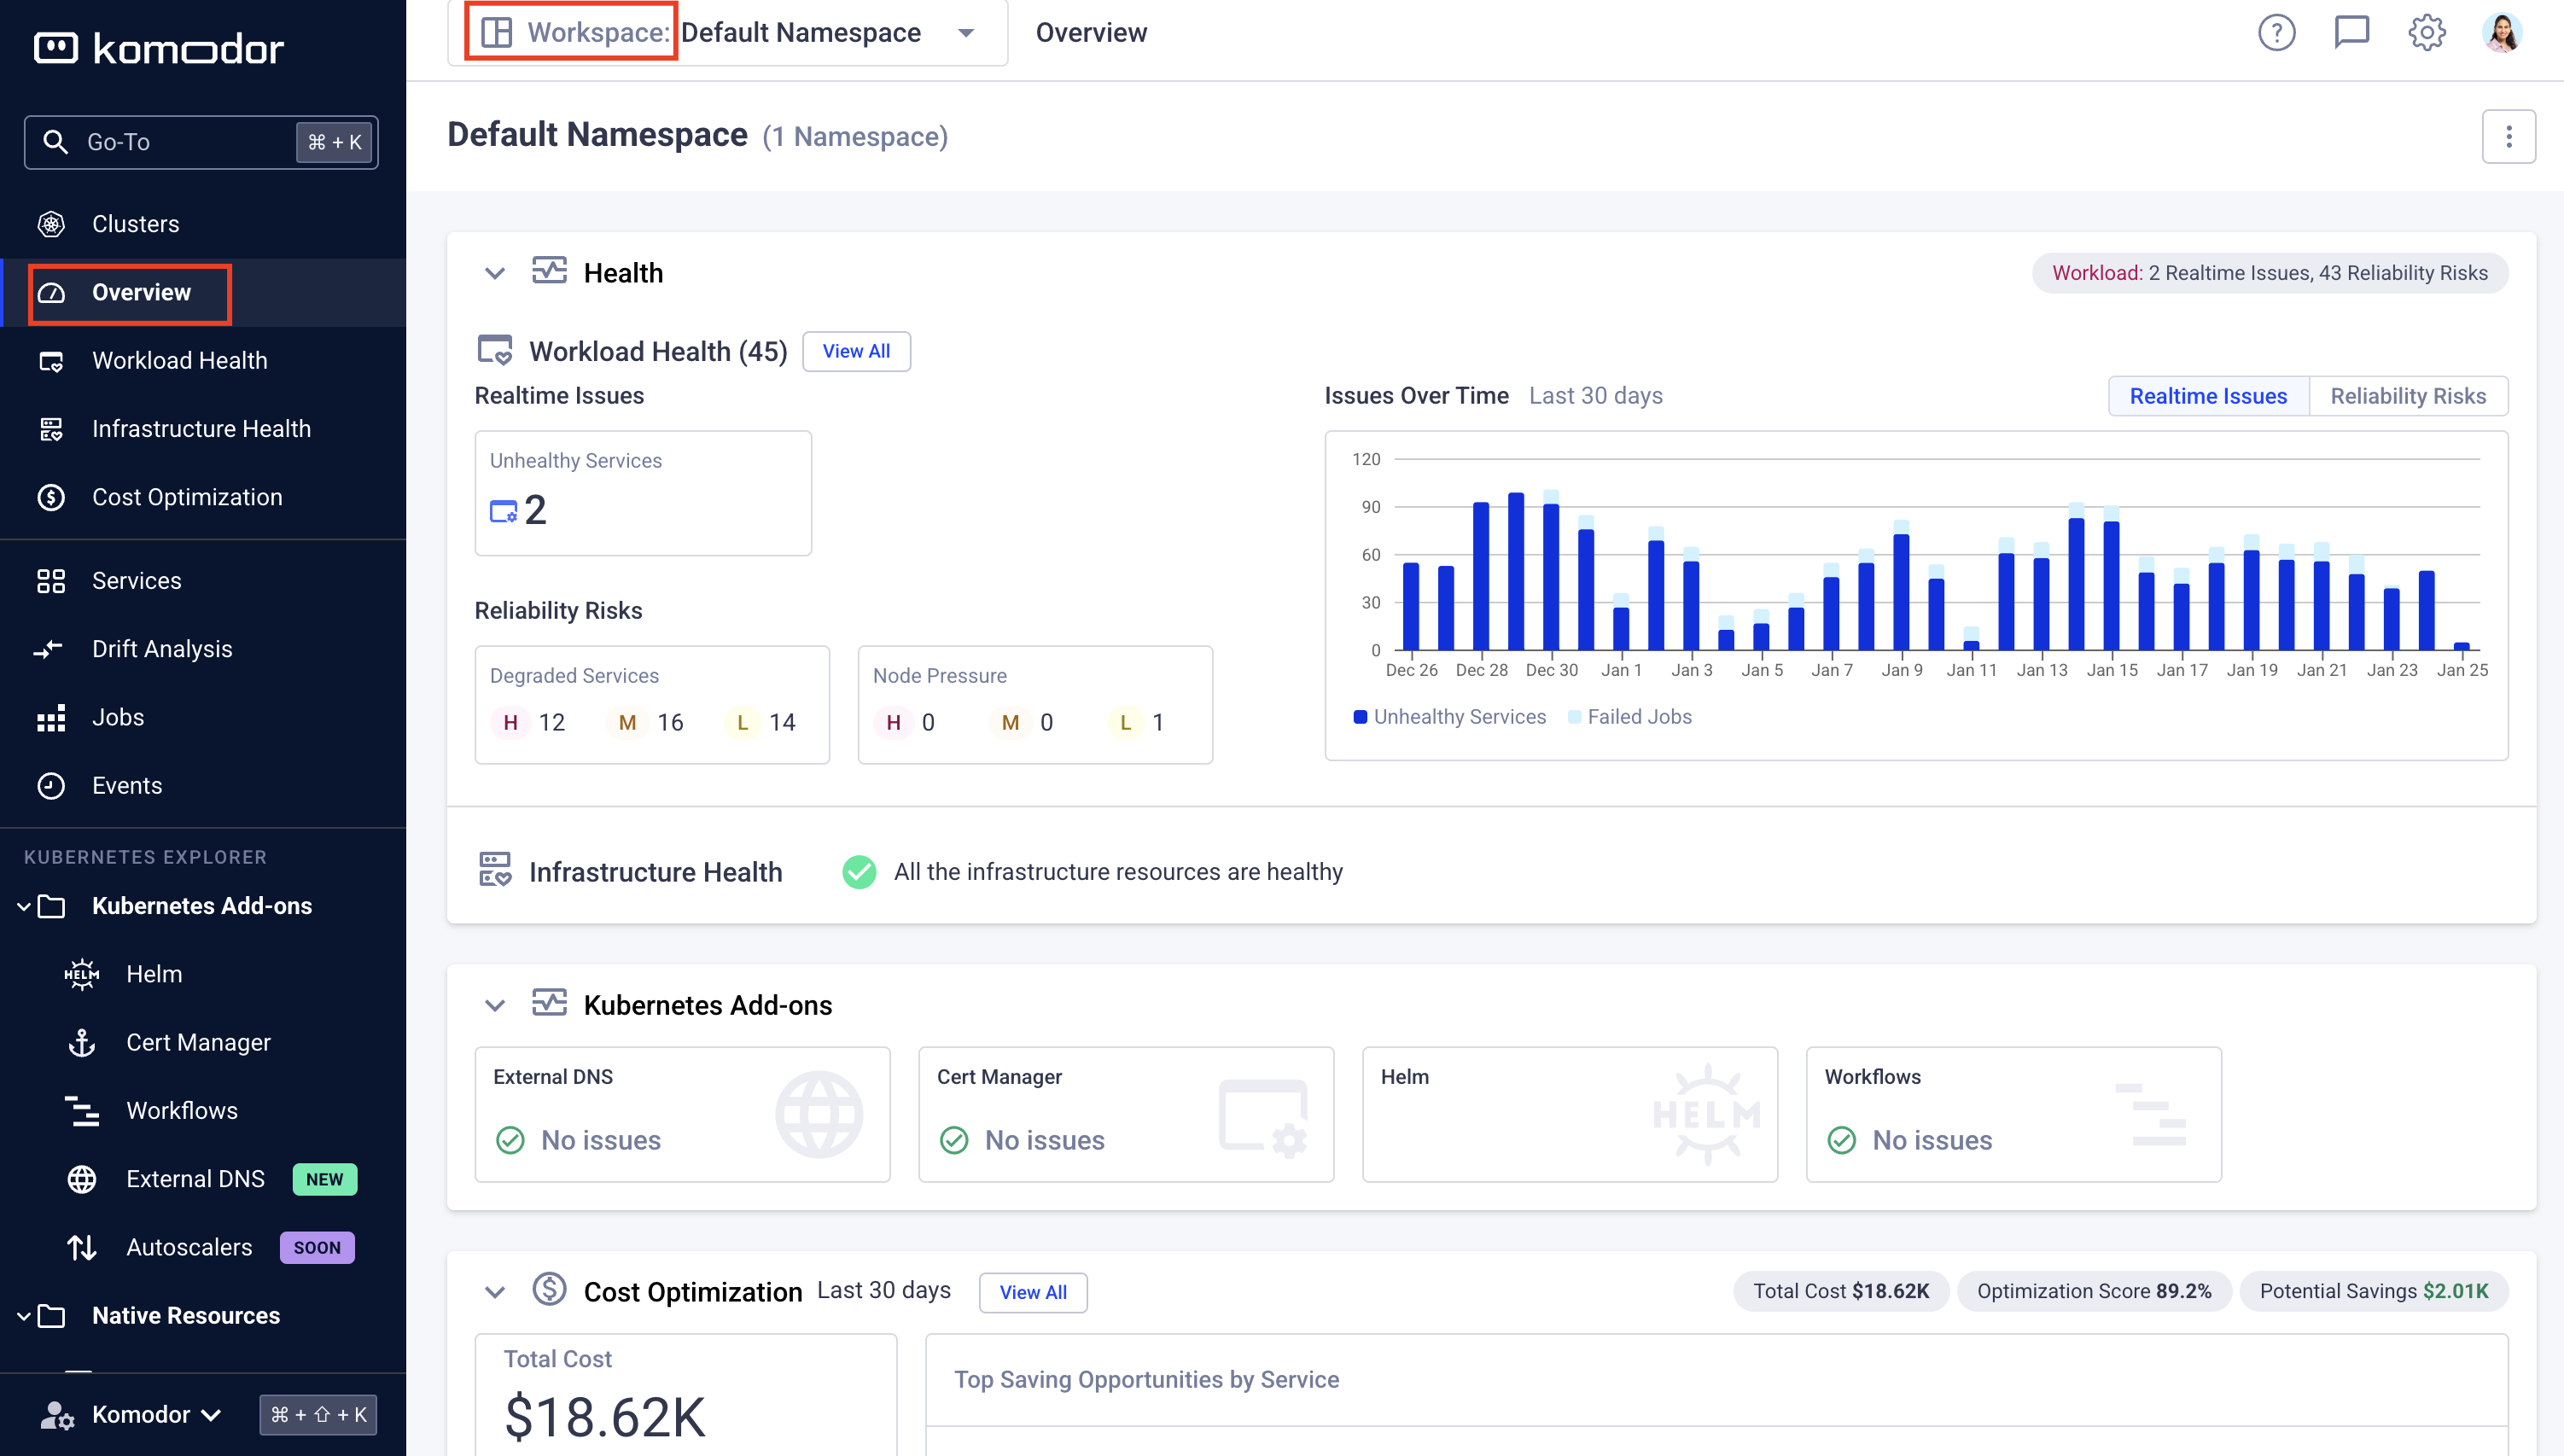Screen dimensions: 2564x1456
Task: Open the External DNS add-on card
Action: [x=682, y=1114]
